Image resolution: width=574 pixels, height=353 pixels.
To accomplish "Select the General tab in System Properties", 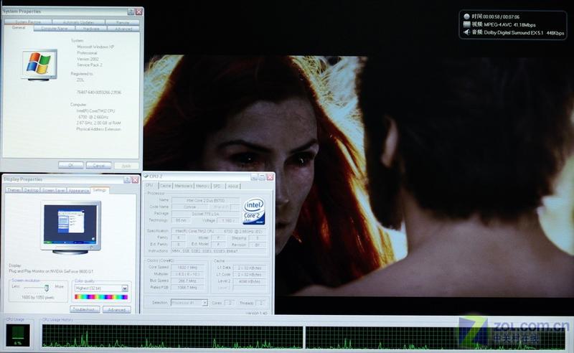I will pyautogui.click(x=19, y=28).
